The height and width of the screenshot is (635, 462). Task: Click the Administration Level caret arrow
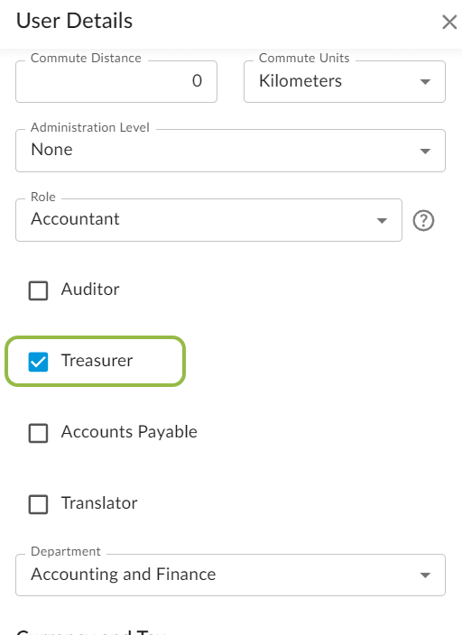pos(425,151)
